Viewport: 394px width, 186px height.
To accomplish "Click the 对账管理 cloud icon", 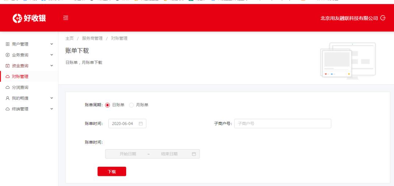I will (8, 77).
